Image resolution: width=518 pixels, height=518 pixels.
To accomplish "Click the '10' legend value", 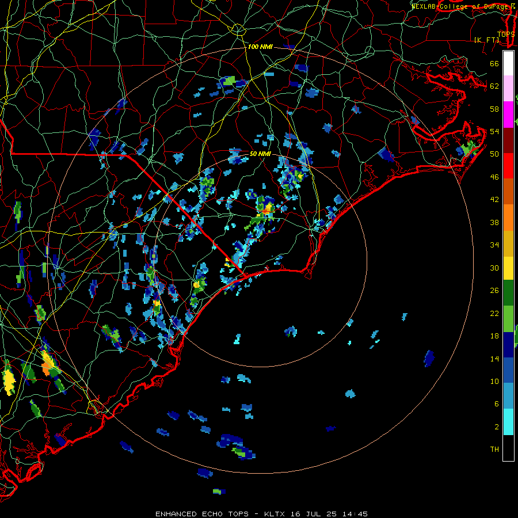I will [x=494, y=381].
